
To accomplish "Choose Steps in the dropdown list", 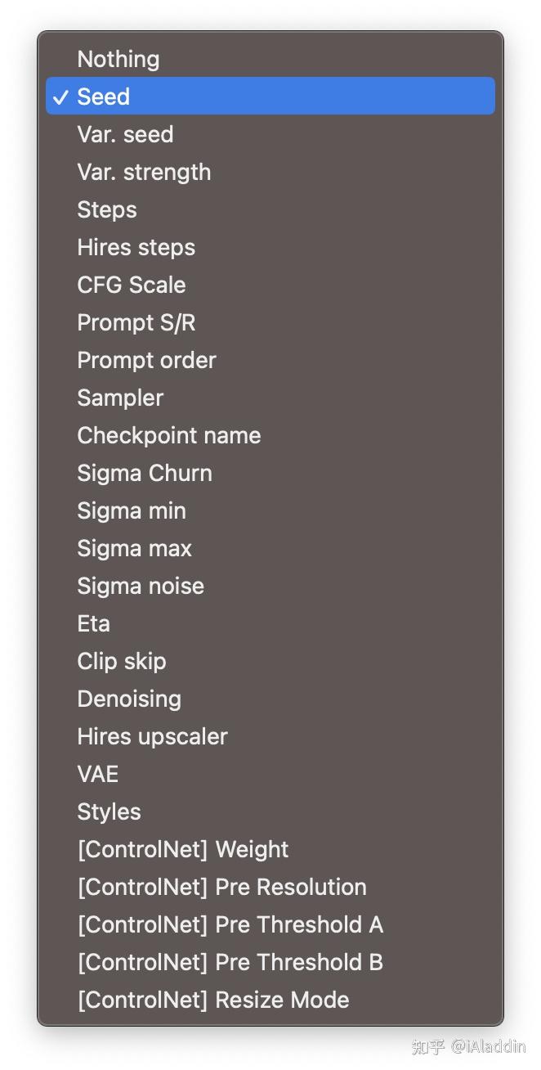I will [x=107, y=209].
